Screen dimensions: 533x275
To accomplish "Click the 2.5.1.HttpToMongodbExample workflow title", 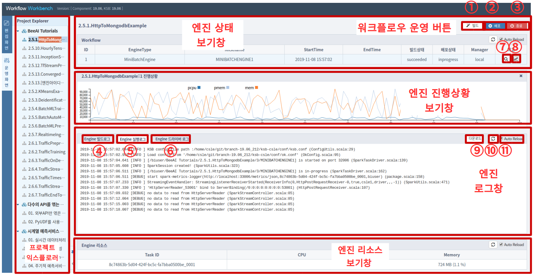I will coord(112,26).
